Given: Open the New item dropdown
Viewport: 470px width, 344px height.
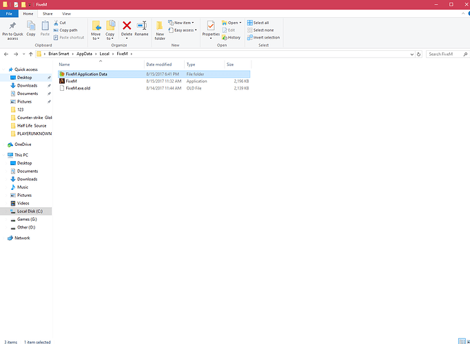Looking at the screenshot, I should (181, 23).
